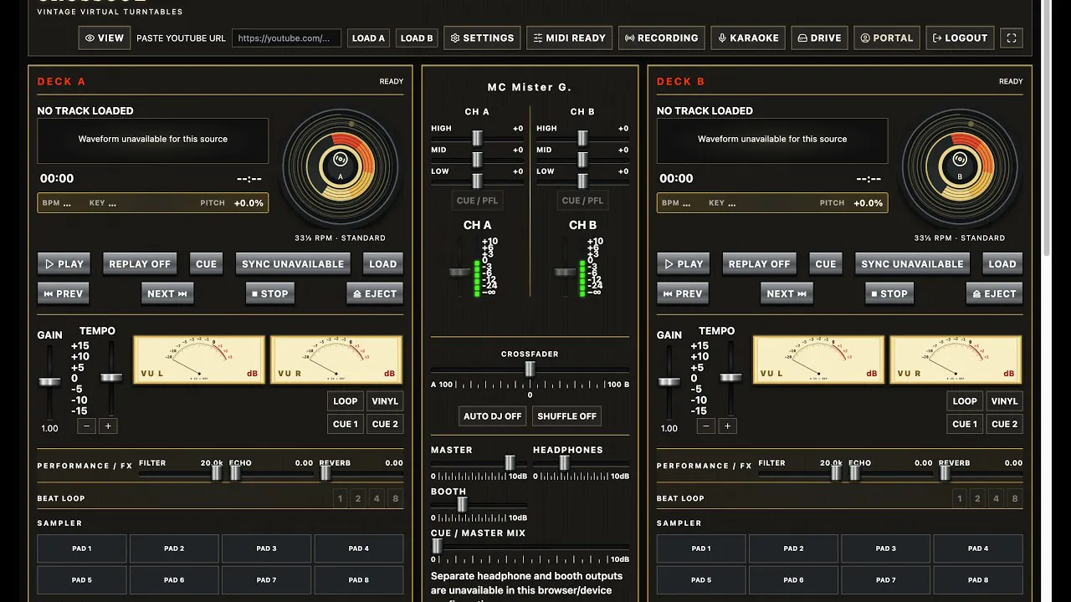Eject the track from Deck A

[x=375, y=293]
